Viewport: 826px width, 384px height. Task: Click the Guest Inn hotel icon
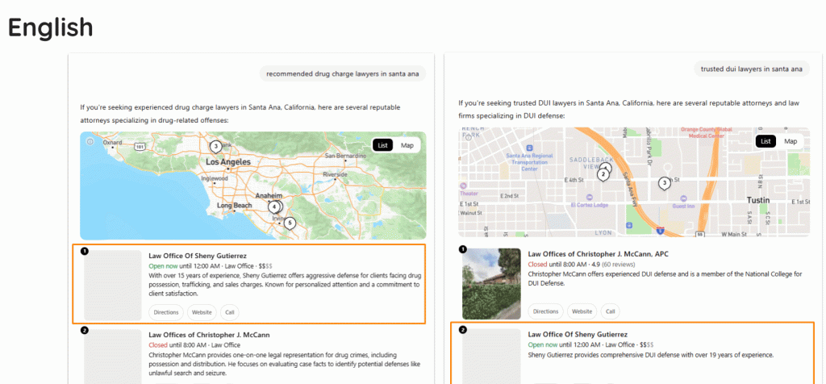click(x=683, y=198)
